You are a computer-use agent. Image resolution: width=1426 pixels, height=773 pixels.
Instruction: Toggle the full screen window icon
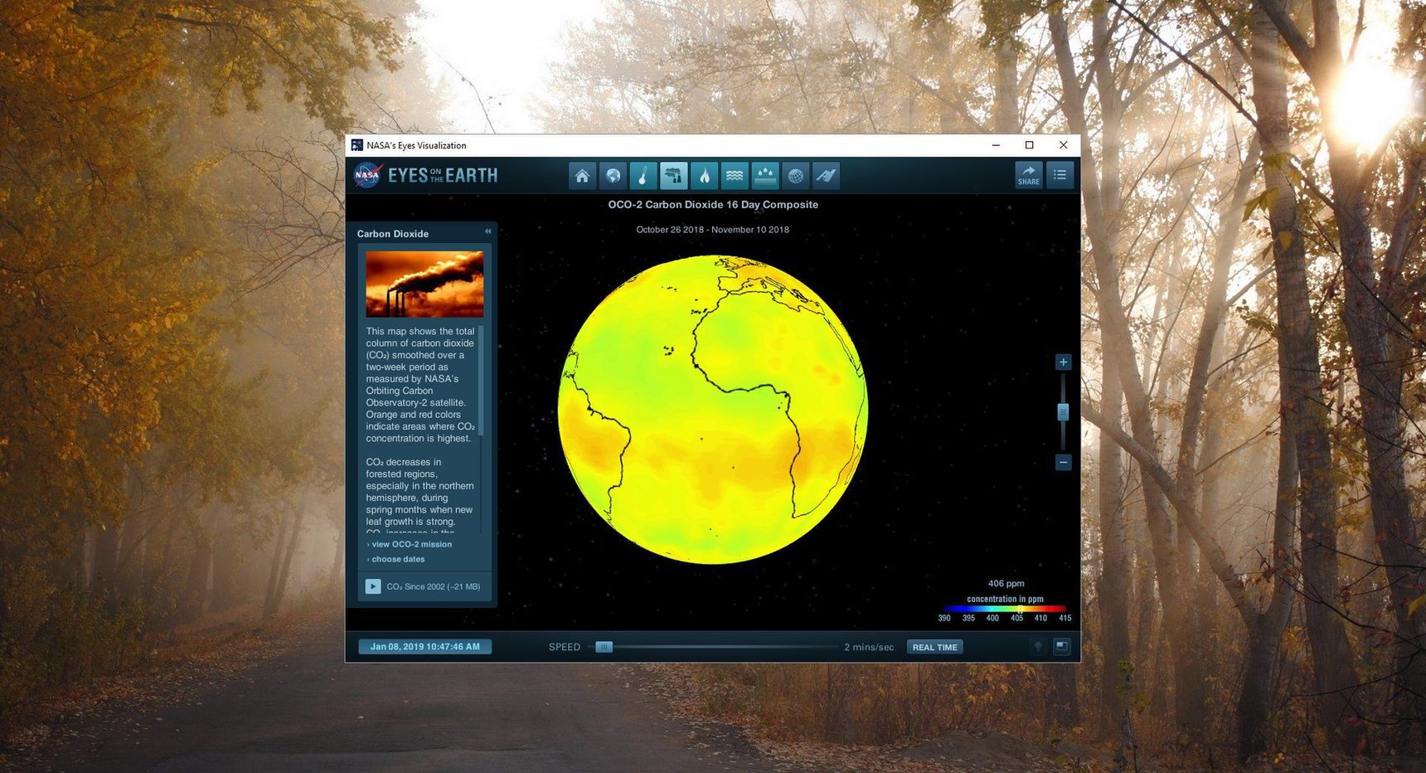1061,647
